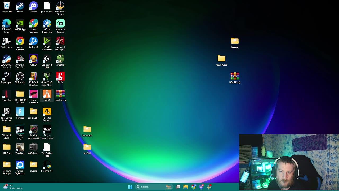Switch to Chrome on the taskbar
Viewport: 339px width, 191px height.
(x=194, y=187)
